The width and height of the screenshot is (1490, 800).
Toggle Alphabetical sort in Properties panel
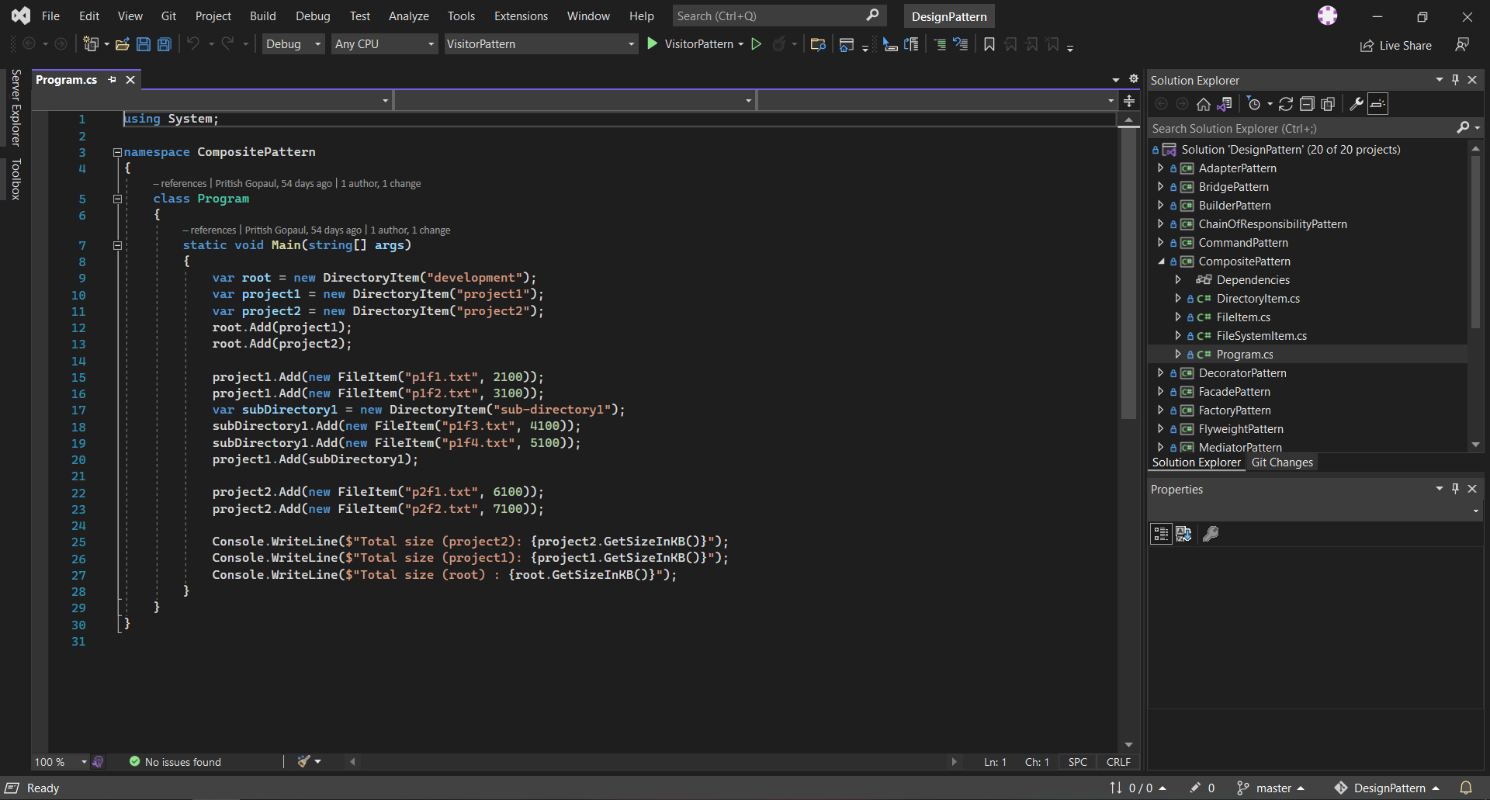(1183, 534)
